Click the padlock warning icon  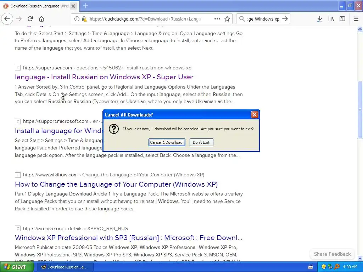click(x=84, y=19)
